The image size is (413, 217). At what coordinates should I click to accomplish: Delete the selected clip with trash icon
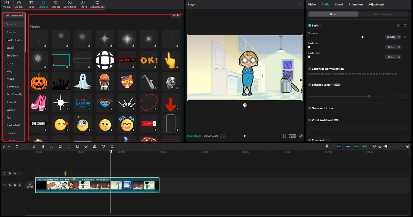(60, 146)
